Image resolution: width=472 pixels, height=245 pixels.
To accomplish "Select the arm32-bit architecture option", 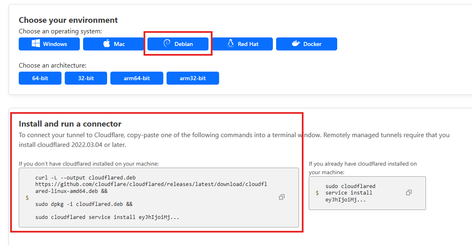I will pos(193,78).
